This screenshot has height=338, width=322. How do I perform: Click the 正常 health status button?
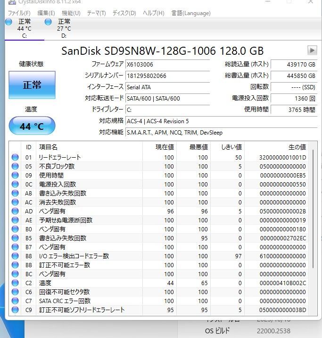[x=32, y=85]
